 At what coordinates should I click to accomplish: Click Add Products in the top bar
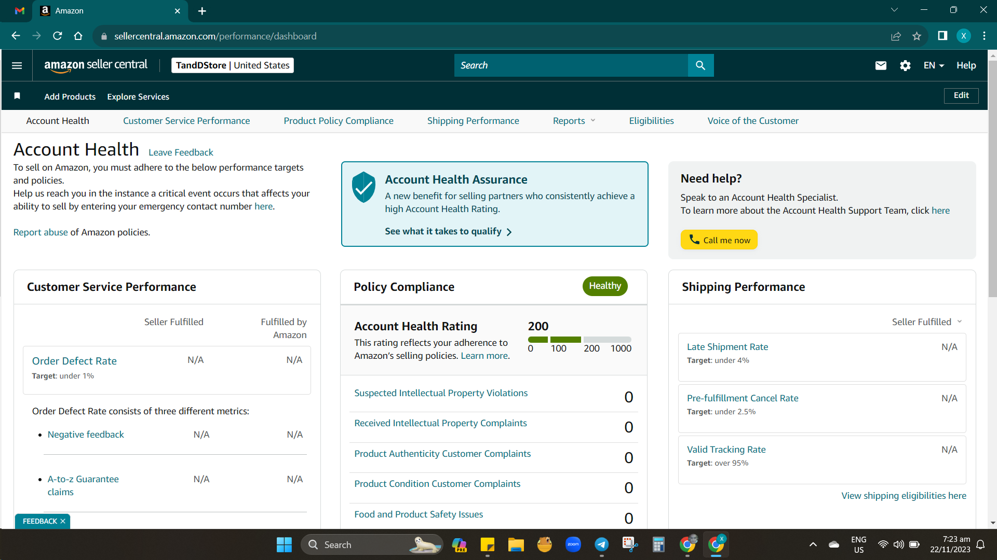pos(70,96)
